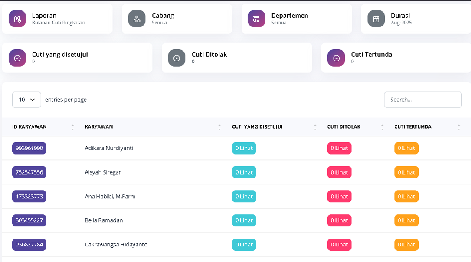Click the Cabang branch icon
This screenshot has width=471, height=262.
click(x=137, y=19)
